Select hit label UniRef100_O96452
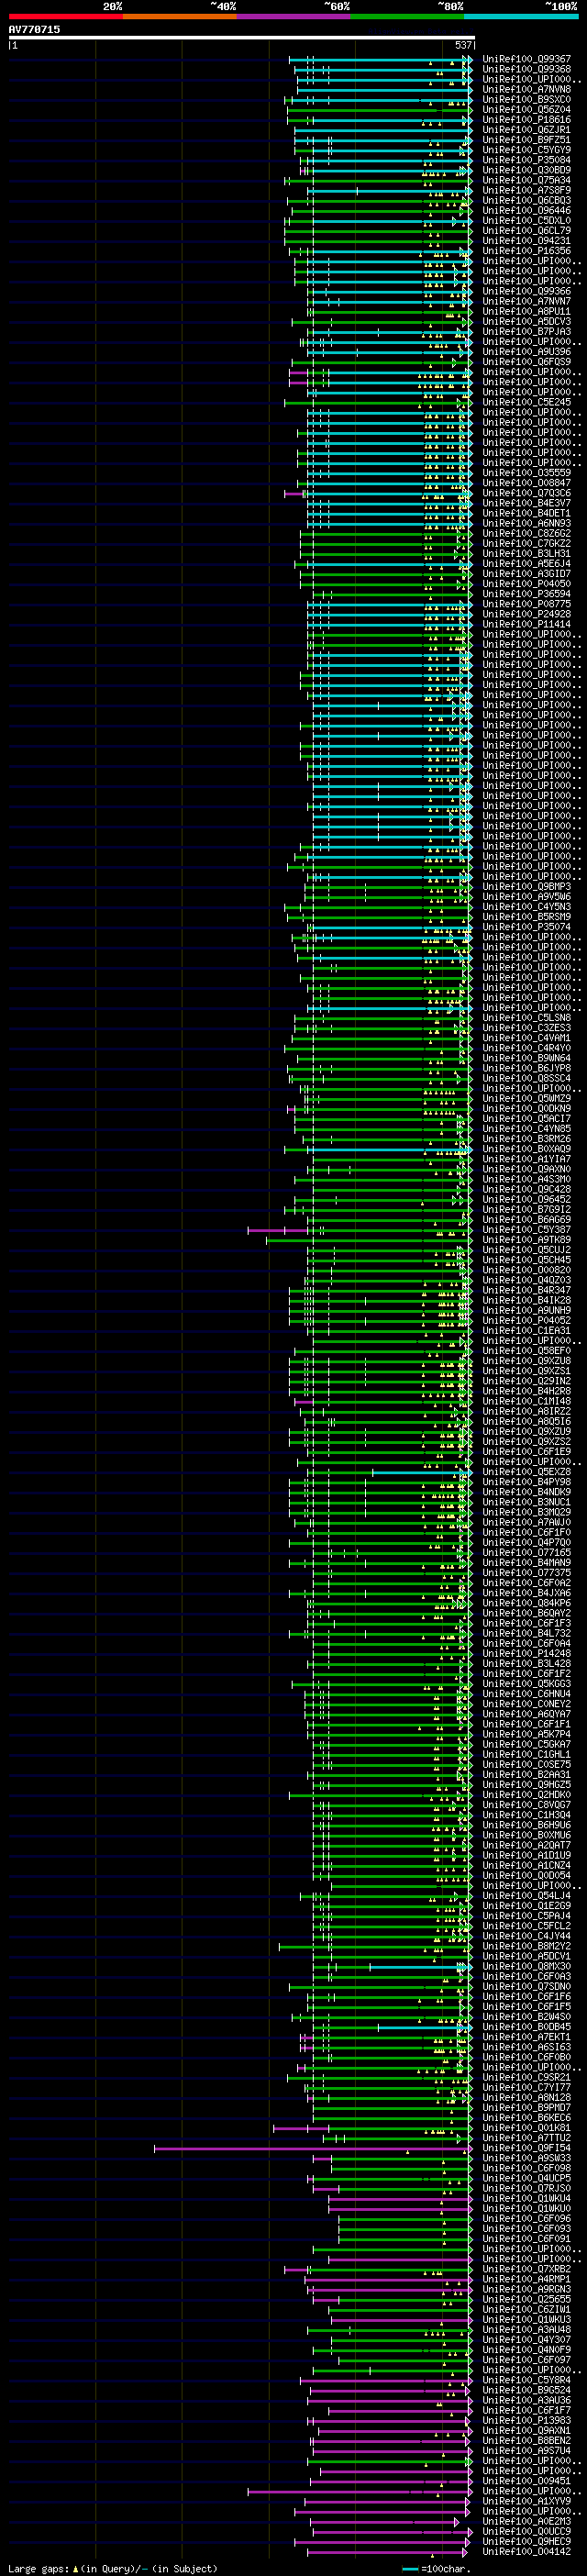The height and width of the screenshot is (2576, 587). click(526, 1200)
